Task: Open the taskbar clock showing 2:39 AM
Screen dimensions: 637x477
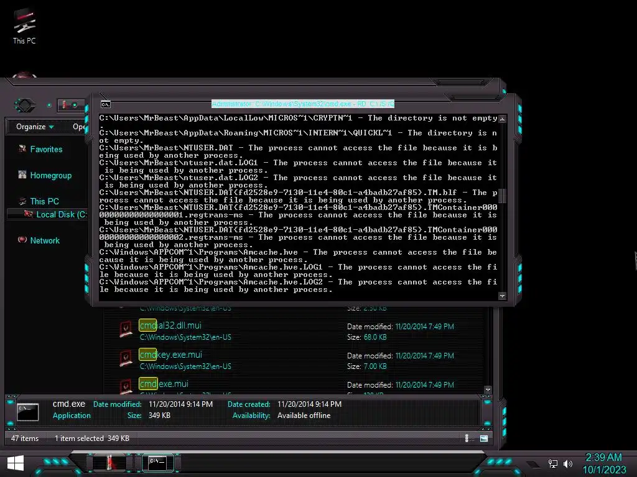Action: (603, 463)
